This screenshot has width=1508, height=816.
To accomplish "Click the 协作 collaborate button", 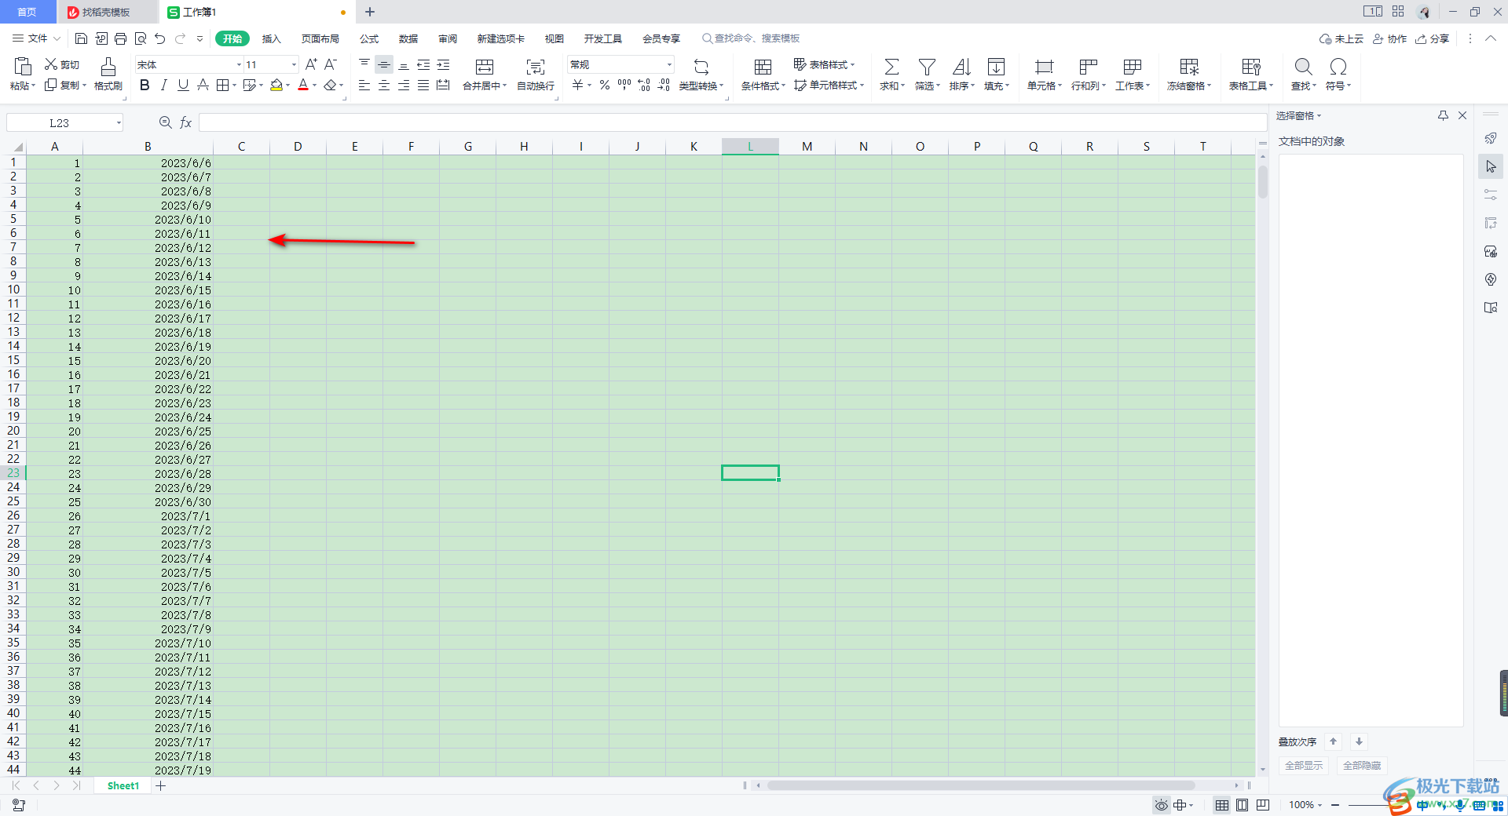I will 1389,38.
